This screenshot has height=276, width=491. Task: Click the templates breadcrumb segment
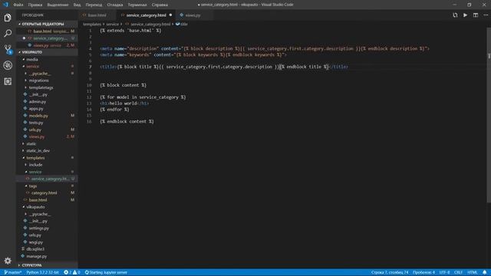coord(92,24)
